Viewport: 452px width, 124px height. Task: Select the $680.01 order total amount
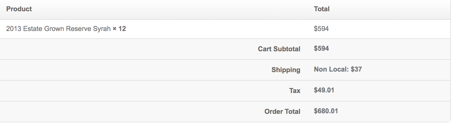point(326,111)
